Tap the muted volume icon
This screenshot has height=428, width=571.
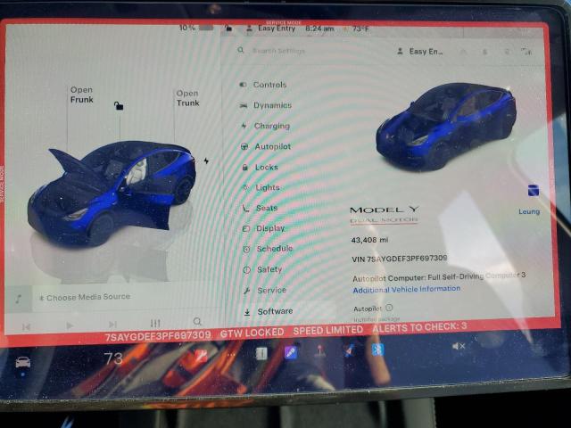[x=458, y=346]
